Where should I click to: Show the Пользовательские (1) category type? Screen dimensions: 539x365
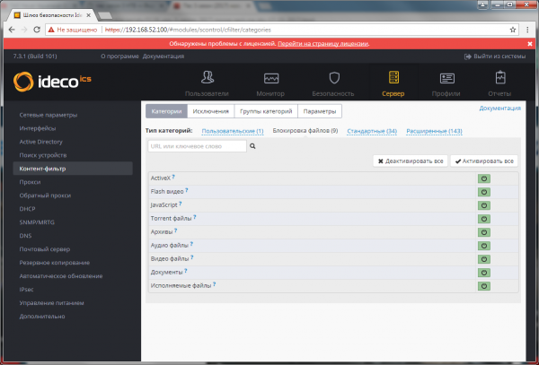point(233,131)
